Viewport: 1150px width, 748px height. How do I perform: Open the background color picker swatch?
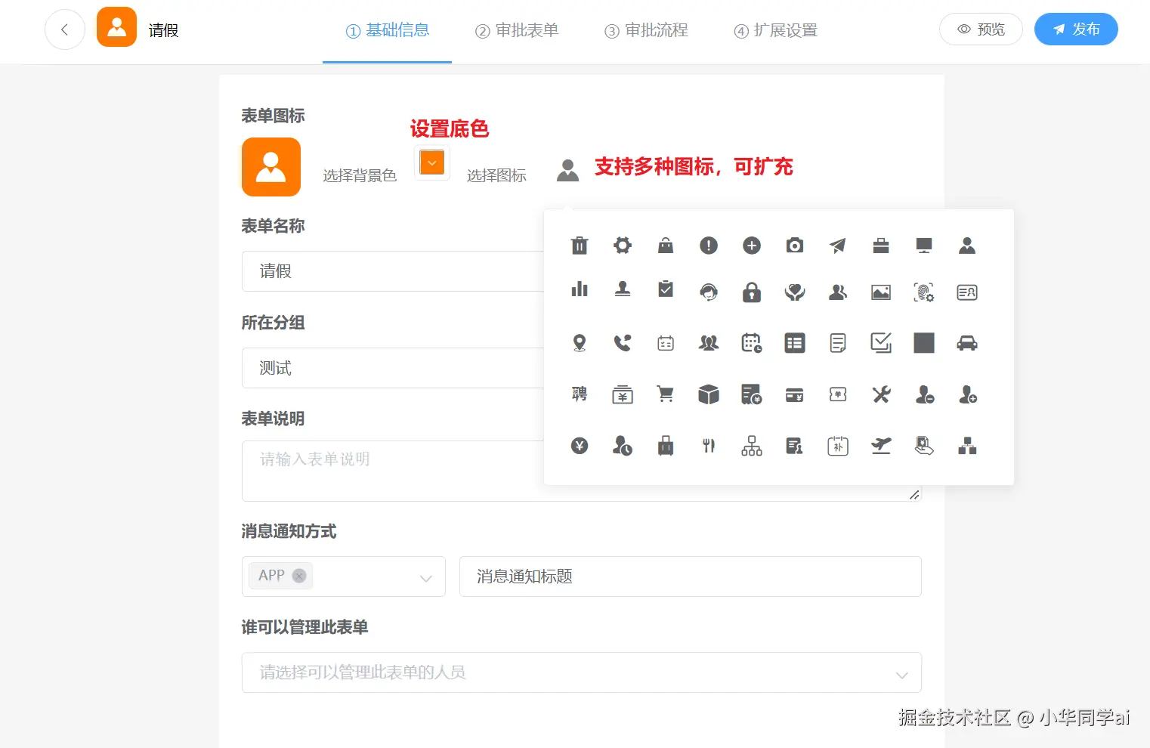click(x=432, y=162)
